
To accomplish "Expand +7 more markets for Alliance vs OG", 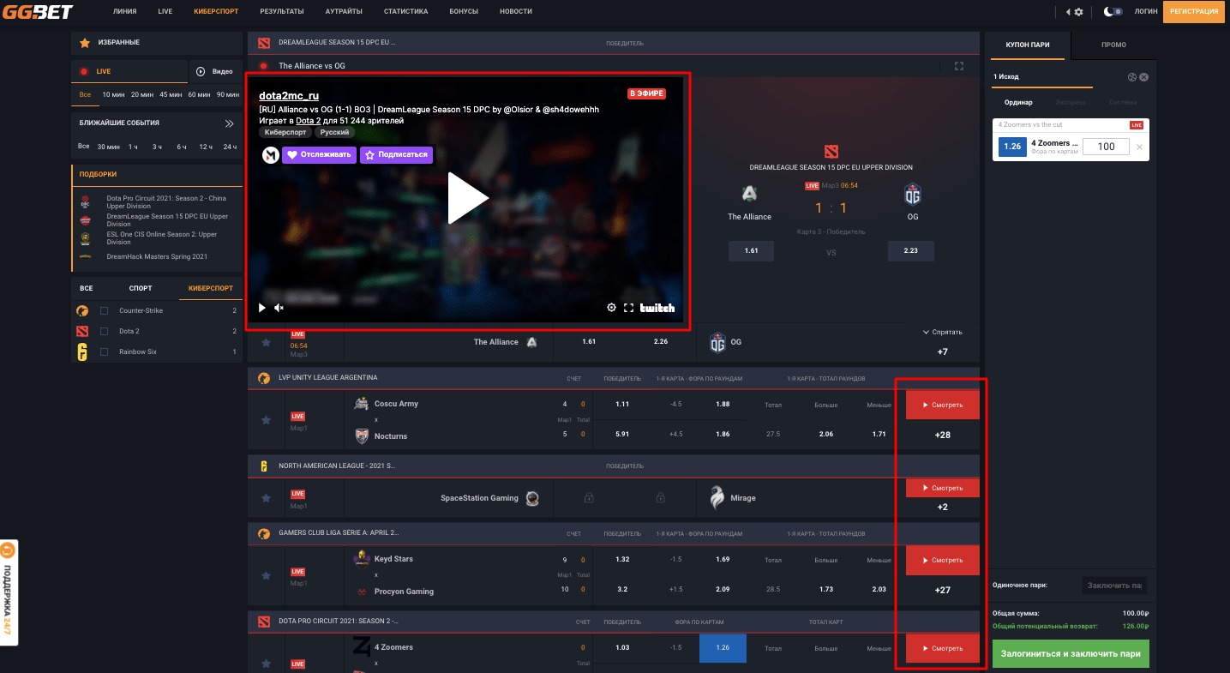I will click(x=942, y=352).
